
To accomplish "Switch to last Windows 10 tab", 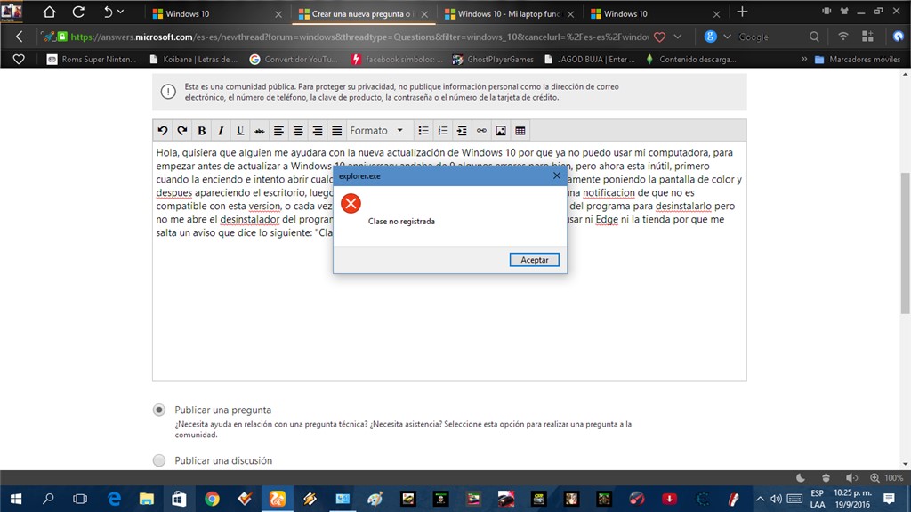I will coord(654,13).
